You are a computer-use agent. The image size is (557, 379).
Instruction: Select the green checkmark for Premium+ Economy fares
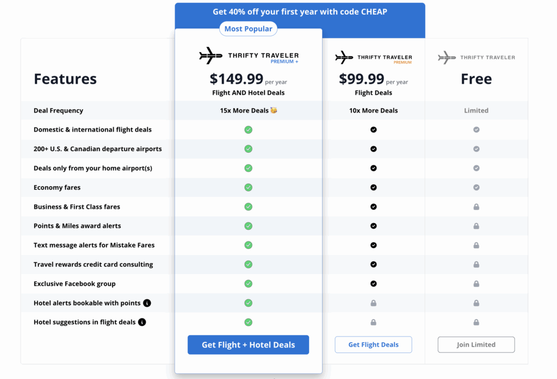click(x=248, y=187)
